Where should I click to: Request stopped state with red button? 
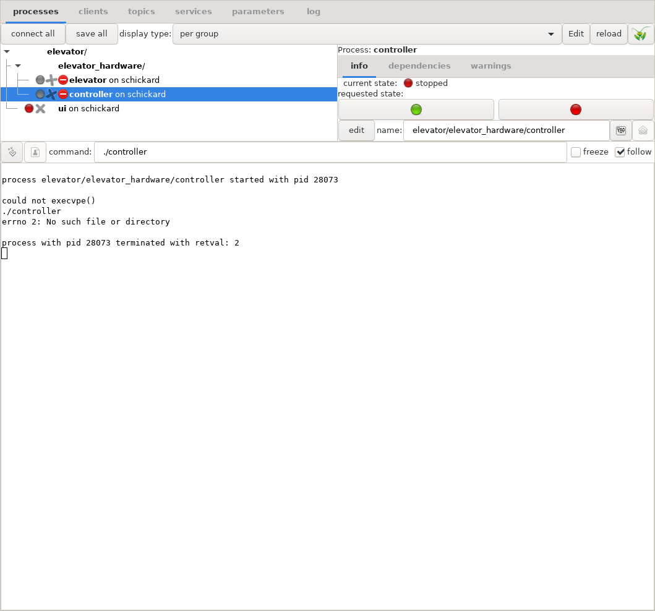pyautogui.click(x=576, y=109)
